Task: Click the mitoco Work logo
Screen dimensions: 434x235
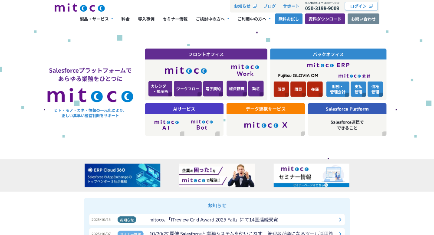Action: tap(245, 70)
